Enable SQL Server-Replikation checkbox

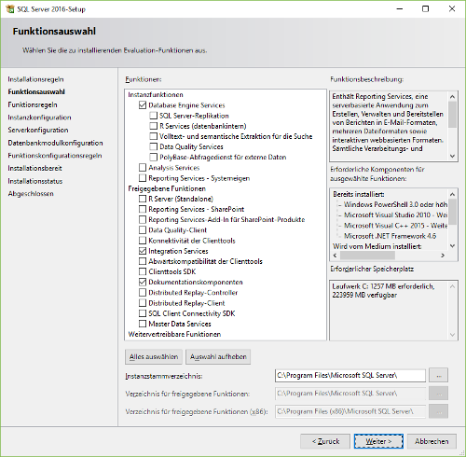pos(154,116)
